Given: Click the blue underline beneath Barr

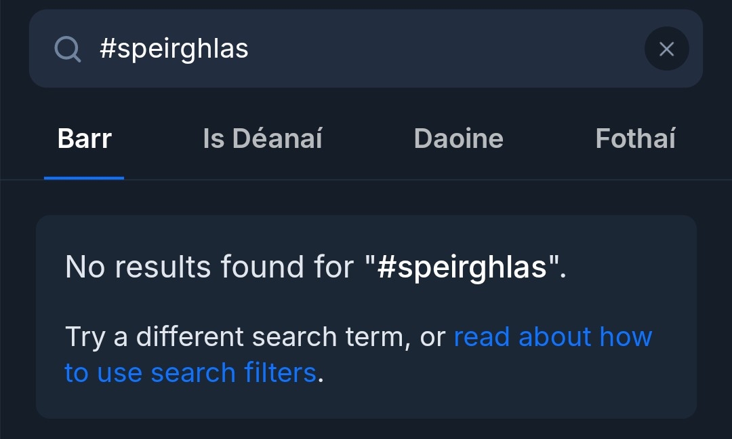Looking at the screenshot, I should click(84, 178).
